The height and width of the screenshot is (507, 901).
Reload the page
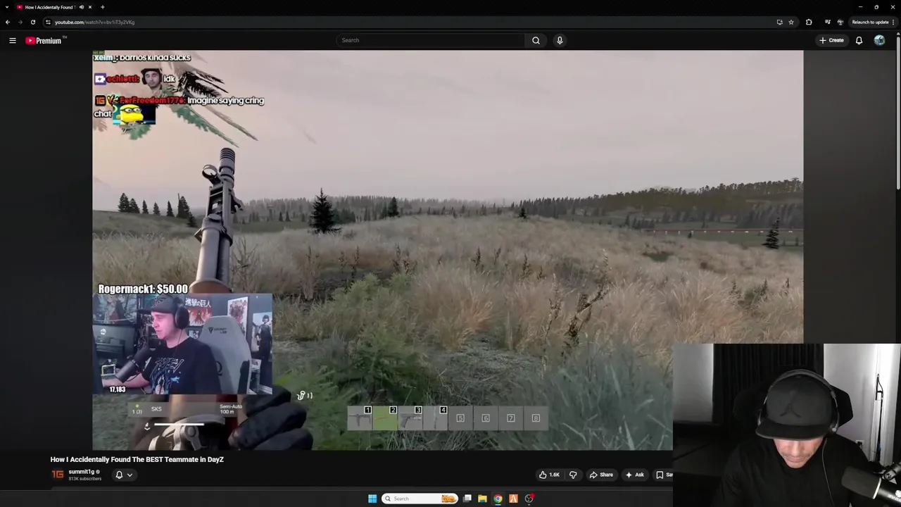click(x=32, y=22)
